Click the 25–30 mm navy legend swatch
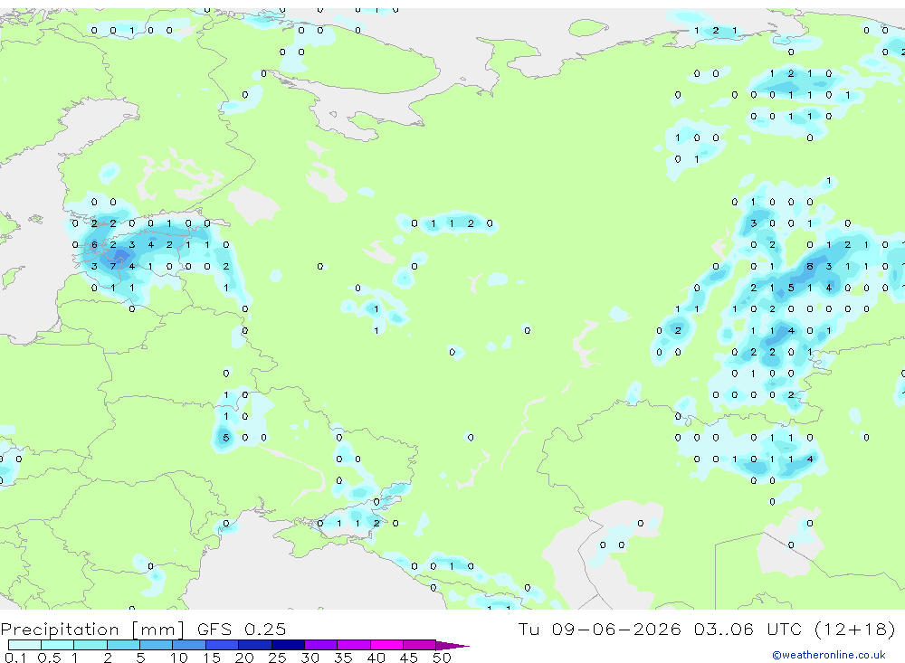Screen dimensions: 905x663 tap(288, 645)
